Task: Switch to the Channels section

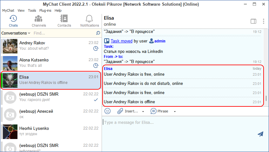Action: (x=39, y=21)
